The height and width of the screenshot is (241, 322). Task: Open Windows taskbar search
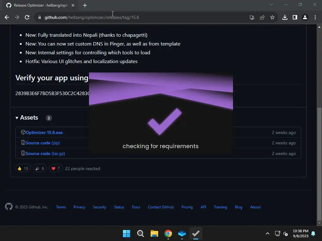tap(141, 233)
